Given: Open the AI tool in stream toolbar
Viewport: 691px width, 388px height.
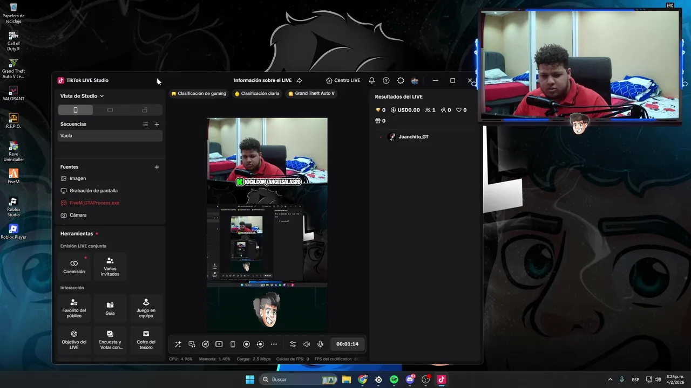Looking at the screenshot, I should tap(205, 344).
